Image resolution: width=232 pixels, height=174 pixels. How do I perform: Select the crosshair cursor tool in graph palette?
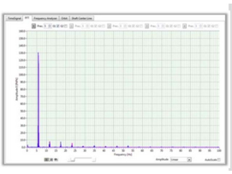click(46, 159)
